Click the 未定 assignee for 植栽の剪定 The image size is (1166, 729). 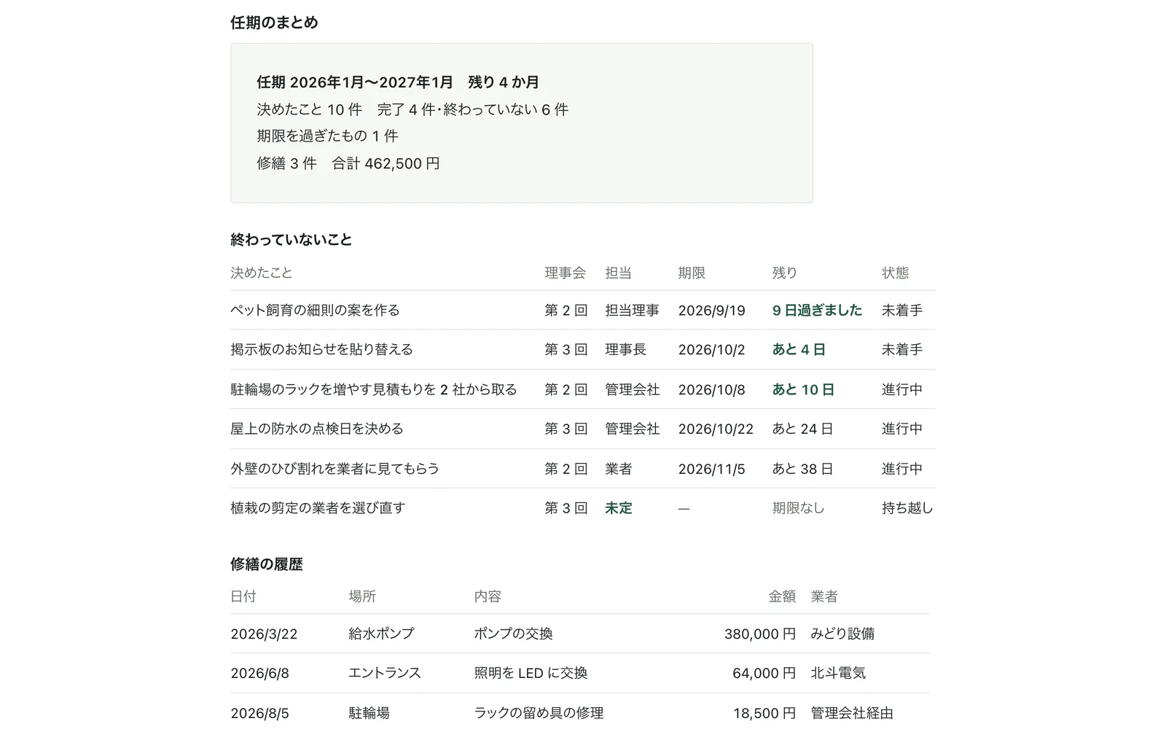tap(618, 508)
